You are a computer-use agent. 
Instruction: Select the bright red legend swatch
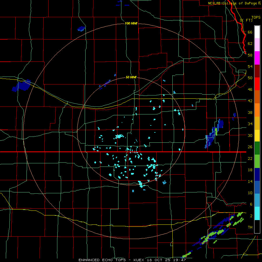click(x=257, y=84)
